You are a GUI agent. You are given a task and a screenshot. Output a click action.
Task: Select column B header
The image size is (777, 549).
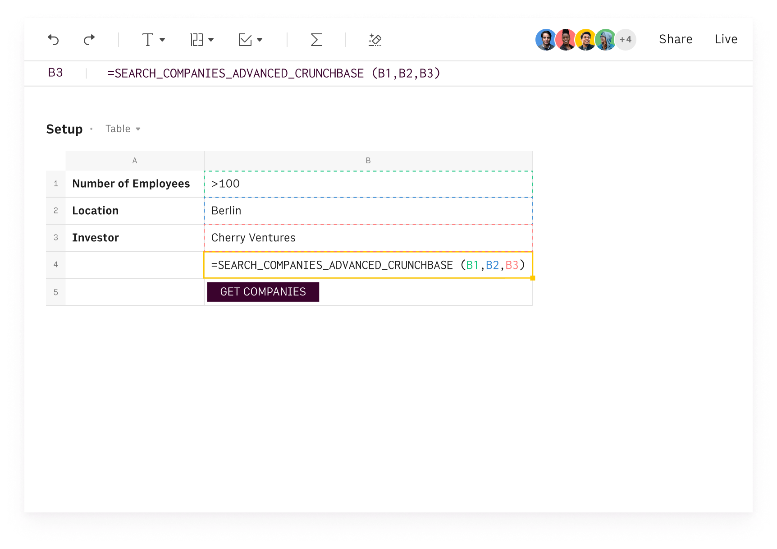pos(368,161)
